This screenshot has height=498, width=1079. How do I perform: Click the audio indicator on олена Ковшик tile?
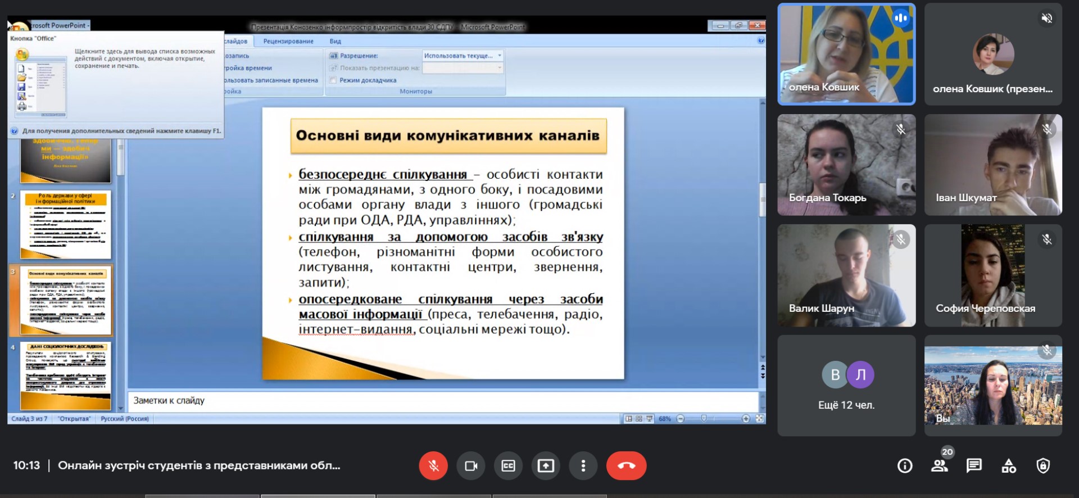tap(901, 18)
